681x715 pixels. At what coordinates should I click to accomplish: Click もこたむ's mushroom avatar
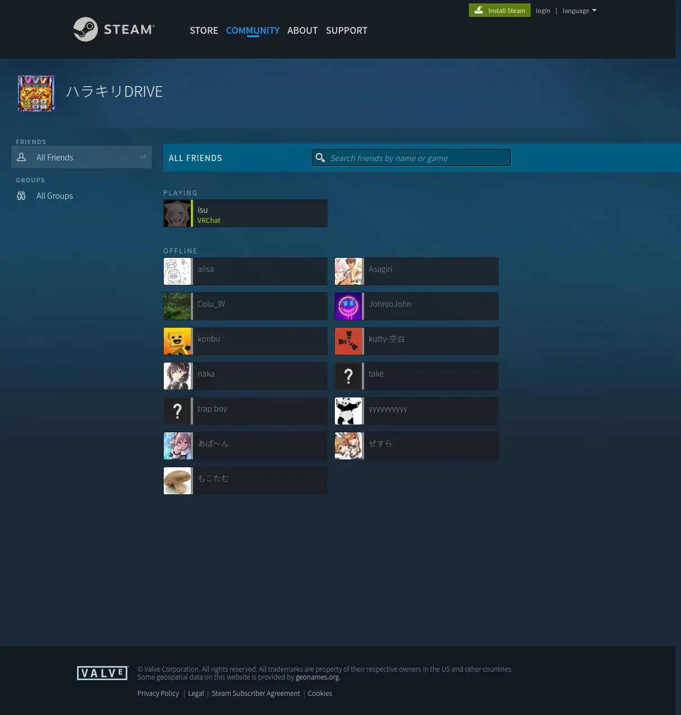click(177, 481)
